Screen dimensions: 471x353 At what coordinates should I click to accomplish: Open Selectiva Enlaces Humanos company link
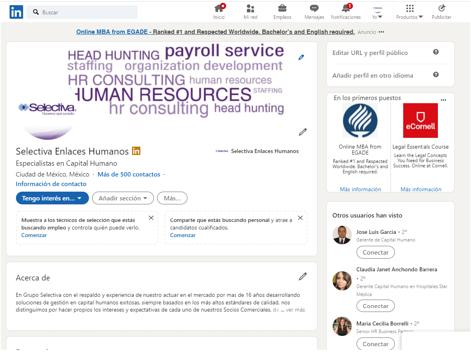[257, 151]
